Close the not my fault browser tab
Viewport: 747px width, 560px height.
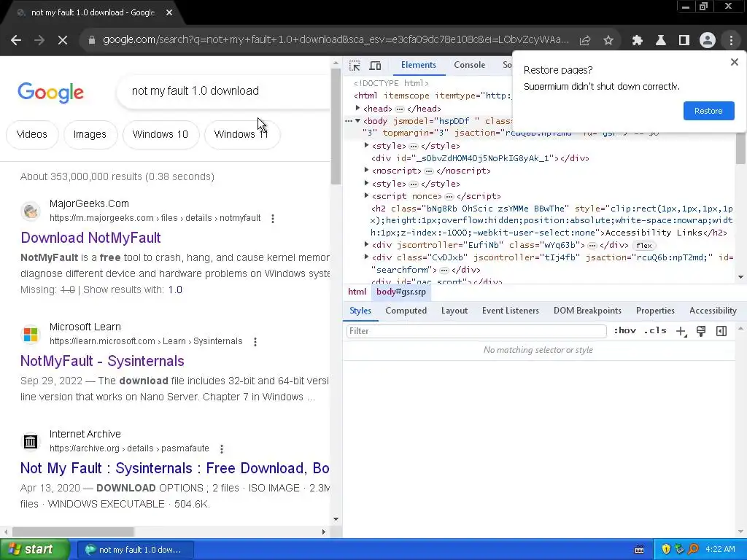[x=169, y=13]
